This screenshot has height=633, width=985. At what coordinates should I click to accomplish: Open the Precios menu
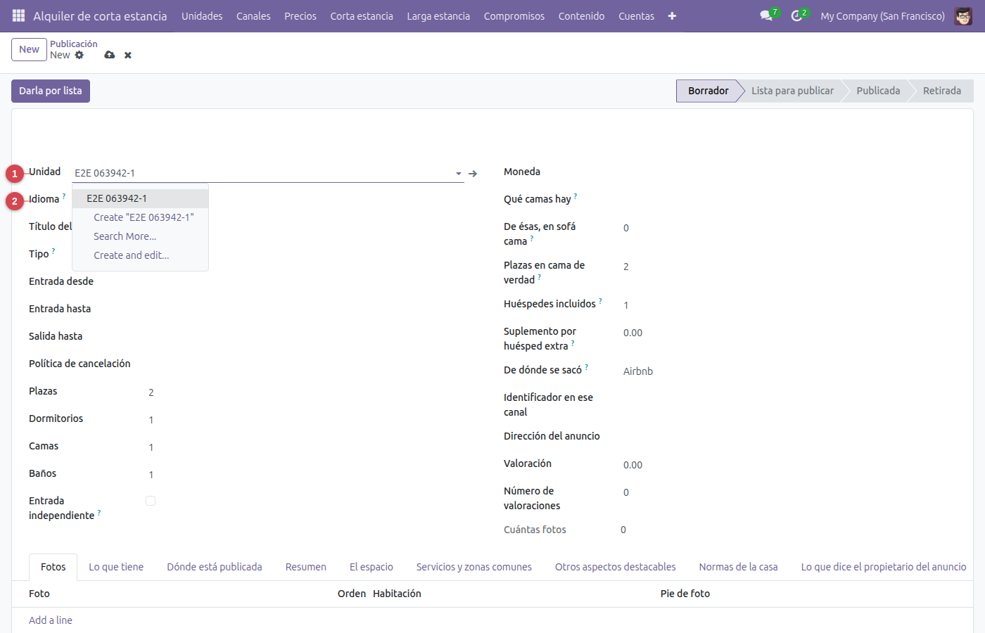(x=300, y=15)
